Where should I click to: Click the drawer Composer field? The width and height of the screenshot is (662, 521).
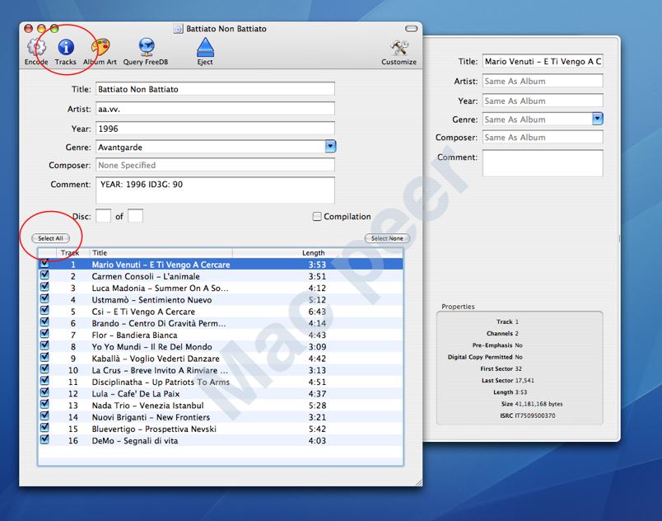pos(543,137)
